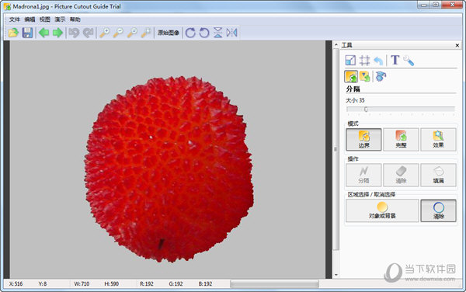Click the third magnifier zoom icon
Viewport: 466px width, 292px height.
point(132,33)
